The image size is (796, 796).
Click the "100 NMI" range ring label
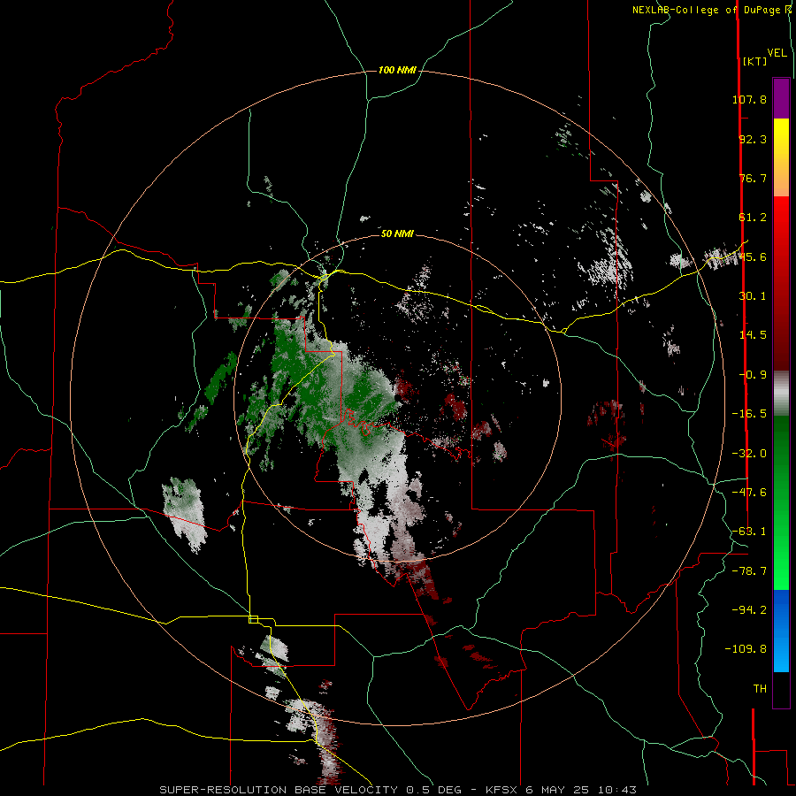click(x=397, y=70)
